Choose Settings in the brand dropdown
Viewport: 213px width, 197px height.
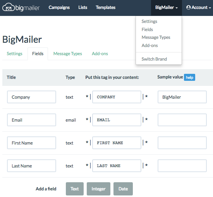(x=149, y=21)
